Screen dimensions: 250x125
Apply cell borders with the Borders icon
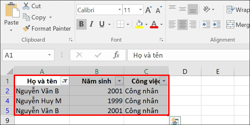coord(120,24)
